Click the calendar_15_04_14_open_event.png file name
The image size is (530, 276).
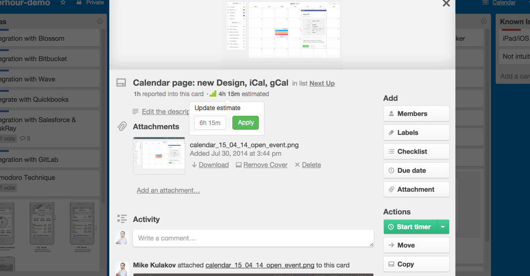click(244, 145)
